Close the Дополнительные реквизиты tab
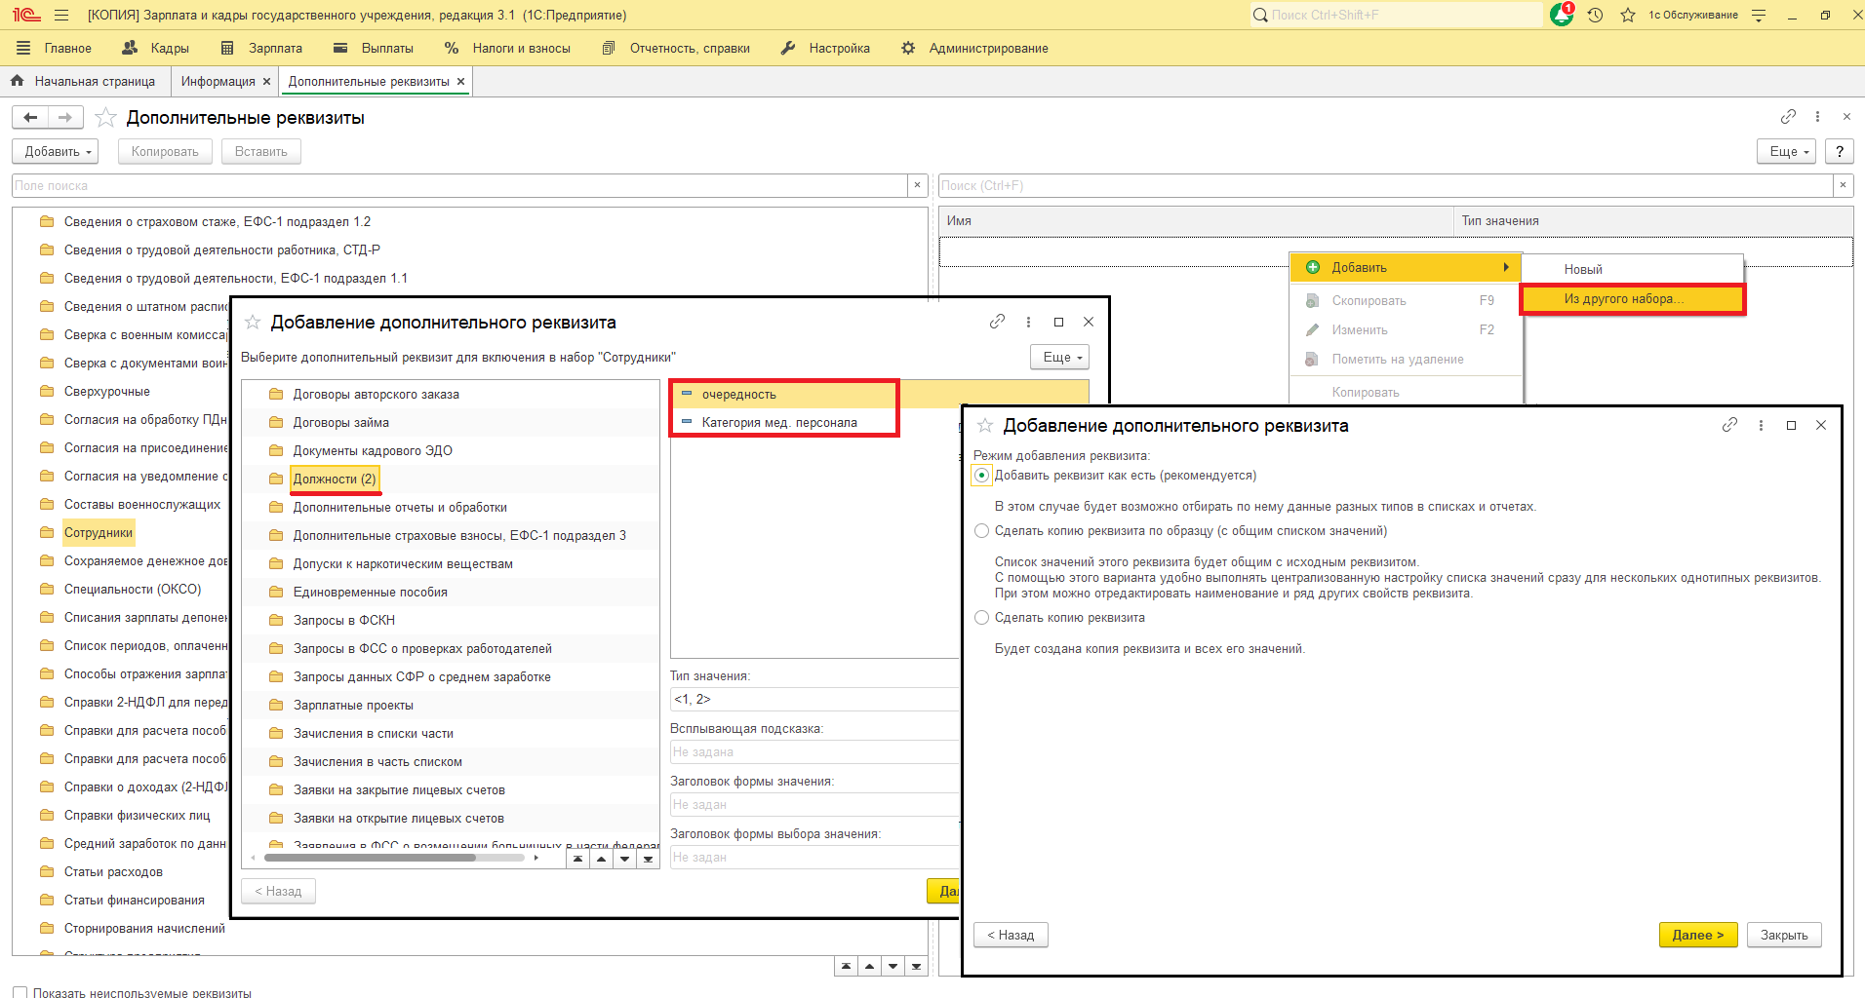The image size is (1865, 998). pyautogui.click(x=461, y=82)
